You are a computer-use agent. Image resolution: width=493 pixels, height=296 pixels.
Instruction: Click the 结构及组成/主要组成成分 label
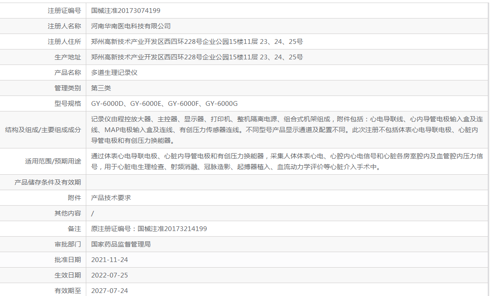(43, 130)
